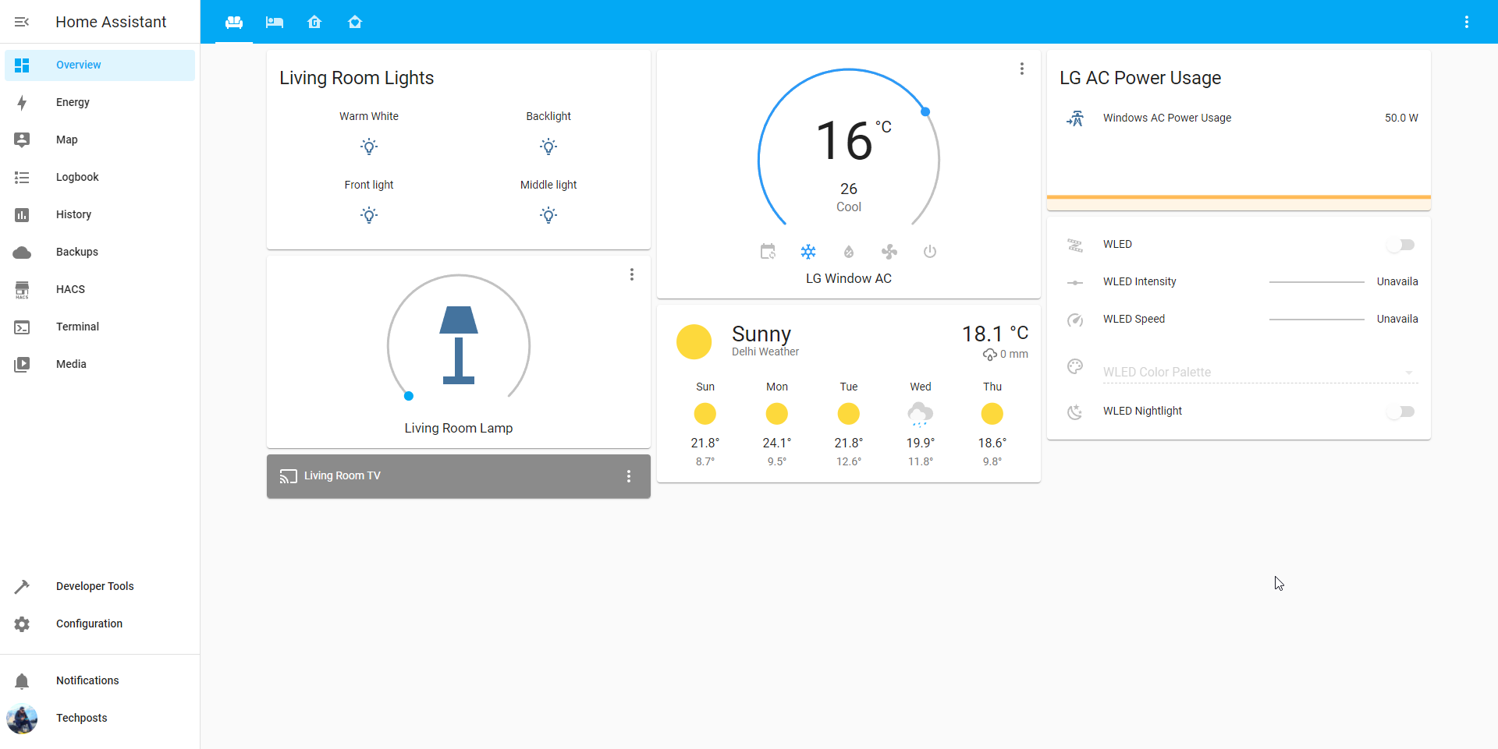This screenshot has height=749, width=1498.
Task: Click the Middle light label
Action: coord(548,185)
